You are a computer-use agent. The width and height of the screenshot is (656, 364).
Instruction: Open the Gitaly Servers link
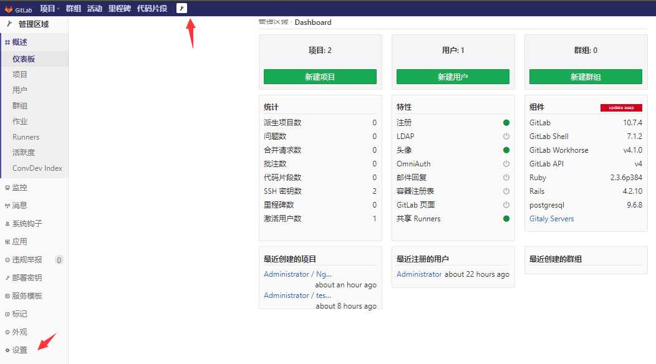(551, 218)
